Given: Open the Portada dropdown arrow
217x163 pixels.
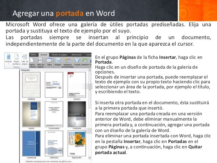Looking at the screenshot, I should point(8,64).
